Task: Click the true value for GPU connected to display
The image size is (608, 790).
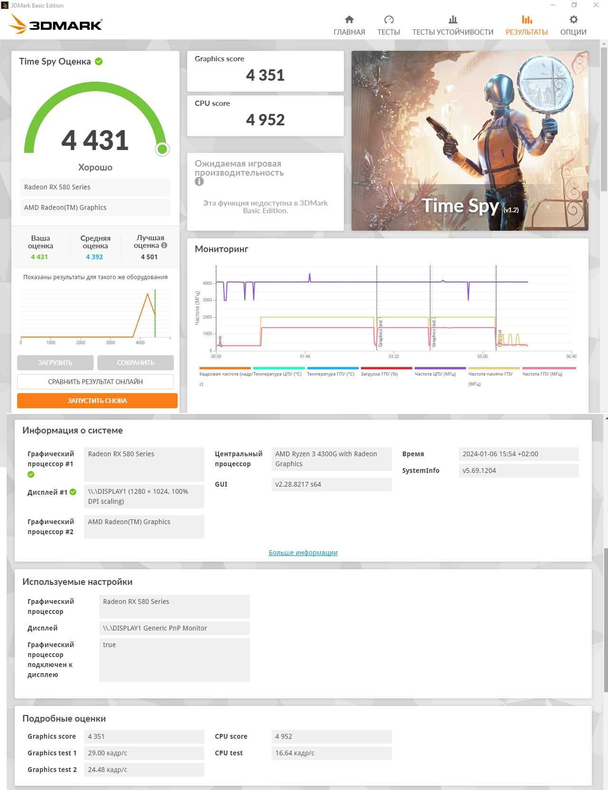Action: coord(174,660)
